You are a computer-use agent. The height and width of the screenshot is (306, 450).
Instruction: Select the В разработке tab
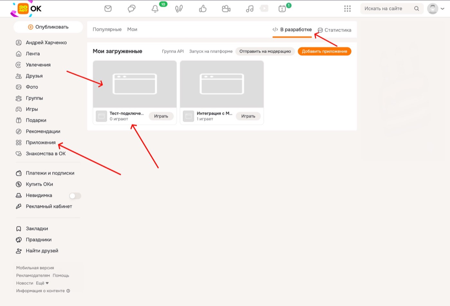tap(292, 30)
